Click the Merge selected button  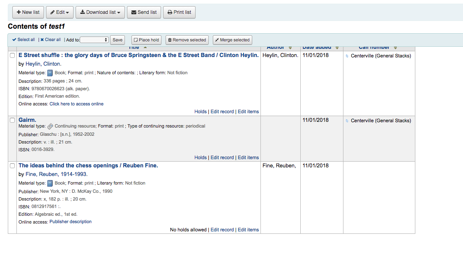point(232,40)
